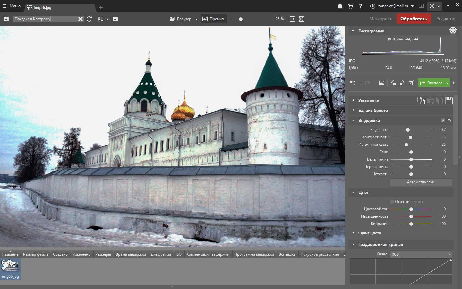Click the new folder icon

pos(115,19)
